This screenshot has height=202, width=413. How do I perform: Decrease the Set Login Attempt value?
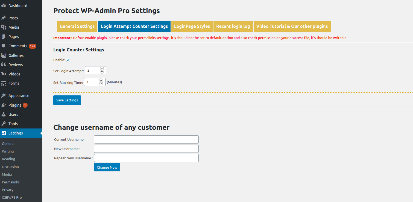click(x=102, y=72)
